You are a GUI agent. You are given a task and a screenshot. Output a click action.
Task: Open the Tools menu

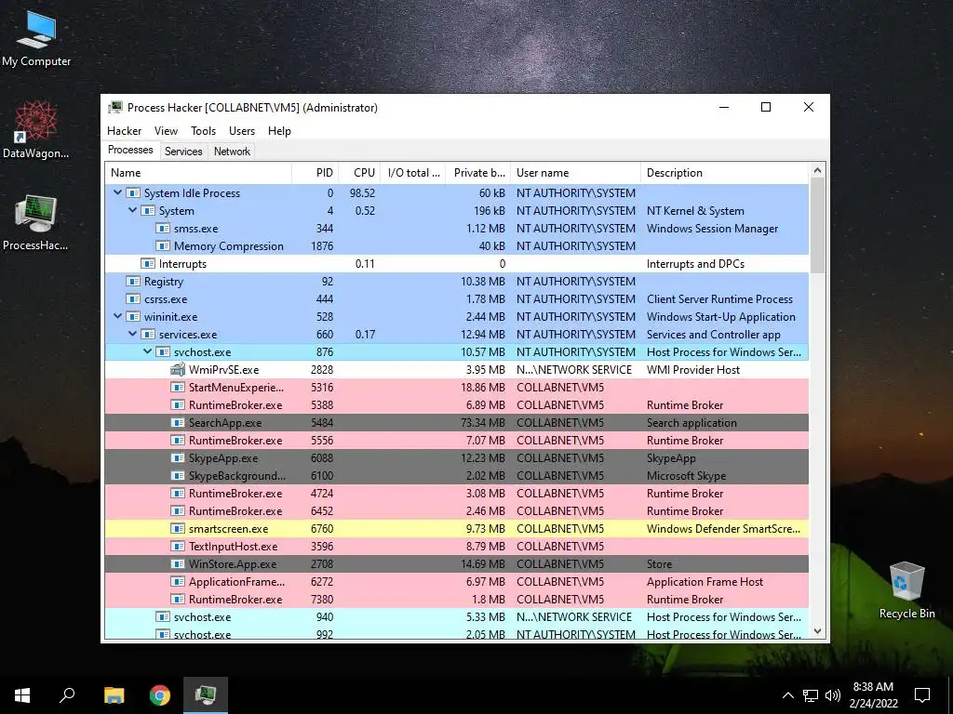[x=203, y=131]
